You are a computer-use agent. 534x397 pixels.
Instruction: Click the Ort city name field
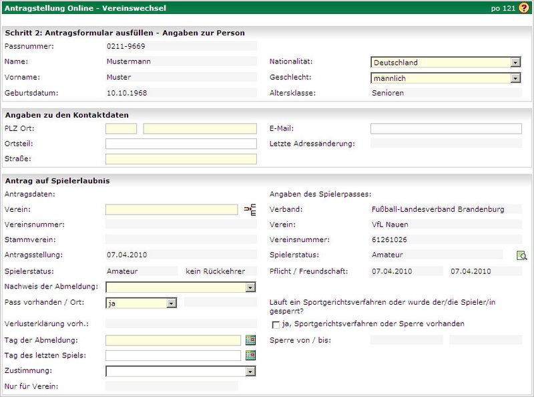click(x=200, y=128)
